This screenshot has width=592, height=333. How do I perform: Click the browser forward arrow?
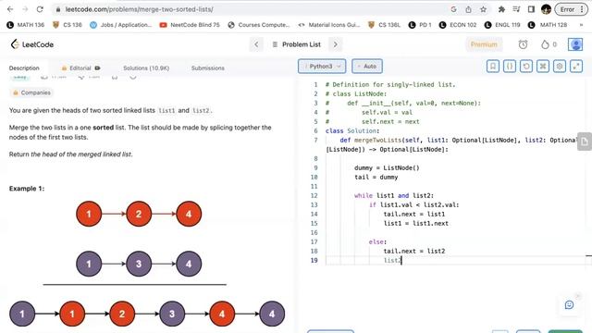(25, 9)
